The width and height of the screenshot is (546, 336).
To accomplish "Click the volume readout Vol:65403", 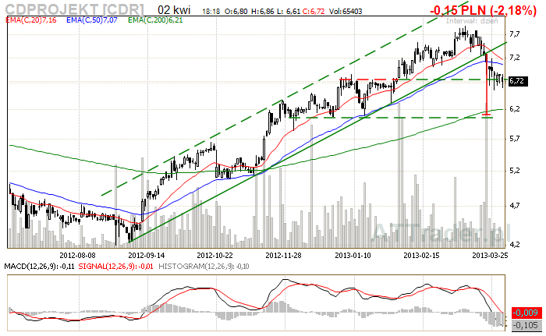I will (346, 12).
